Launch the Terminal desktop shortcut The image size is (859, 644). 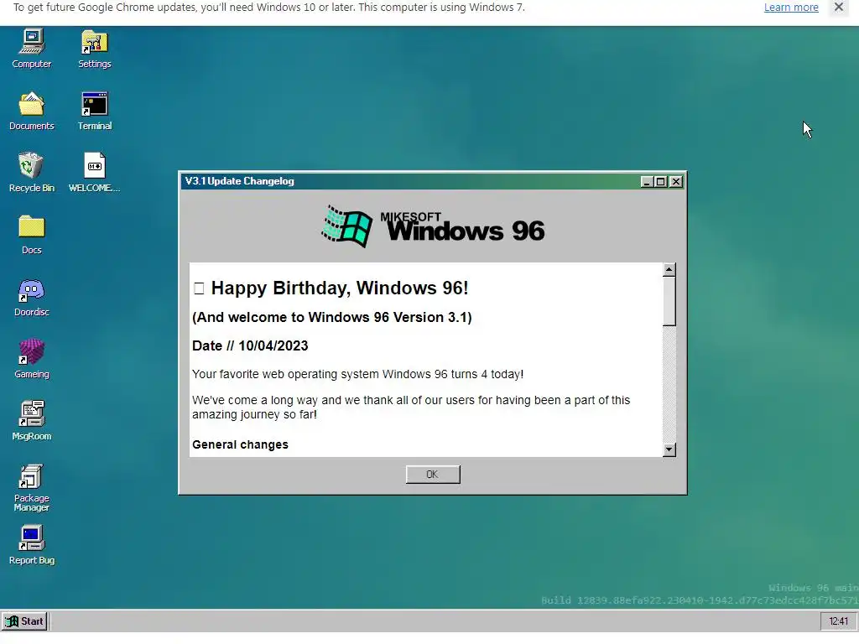tap(94, 112)
